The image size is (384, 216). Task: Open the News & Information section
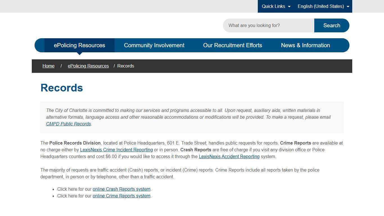coord(305,45)
